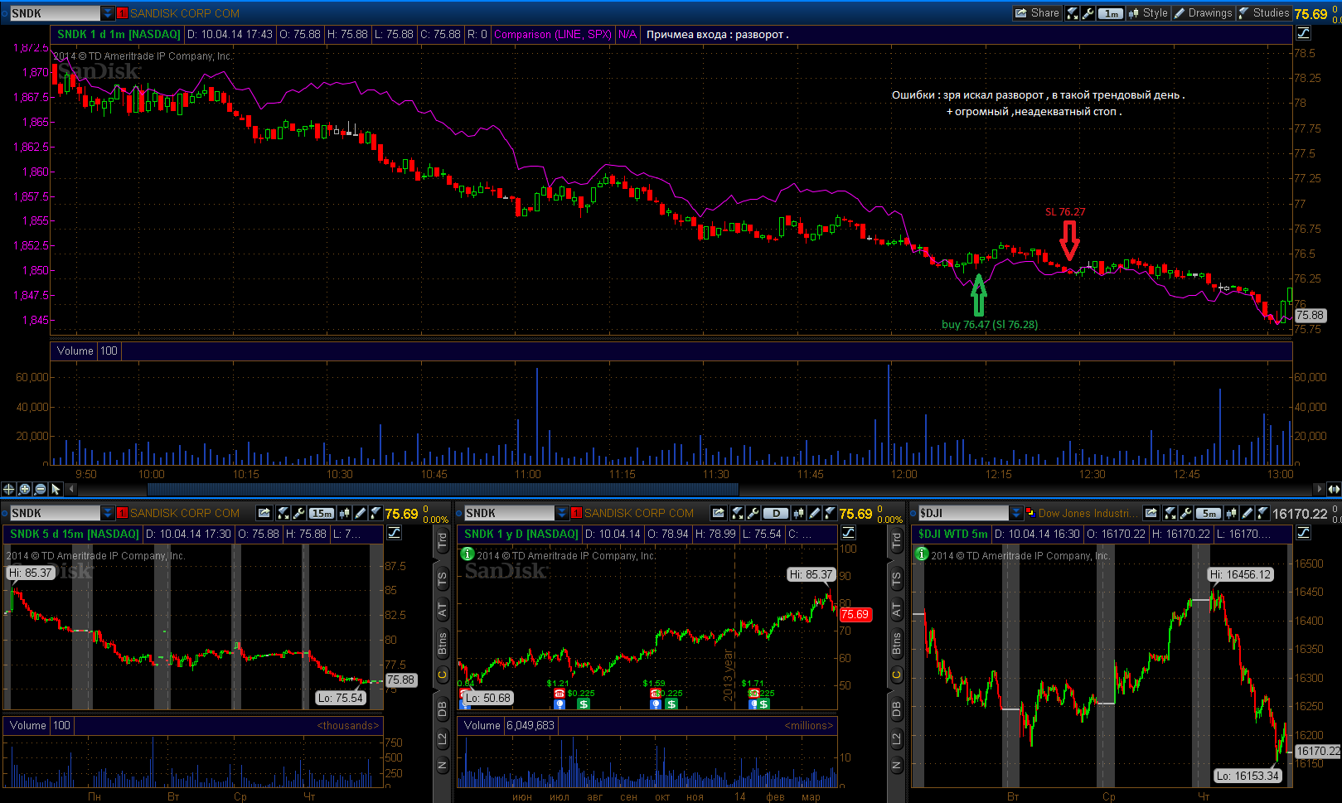
Task: Click the expand time axis icon at the far right
Action: click(x=1334, y=489)
